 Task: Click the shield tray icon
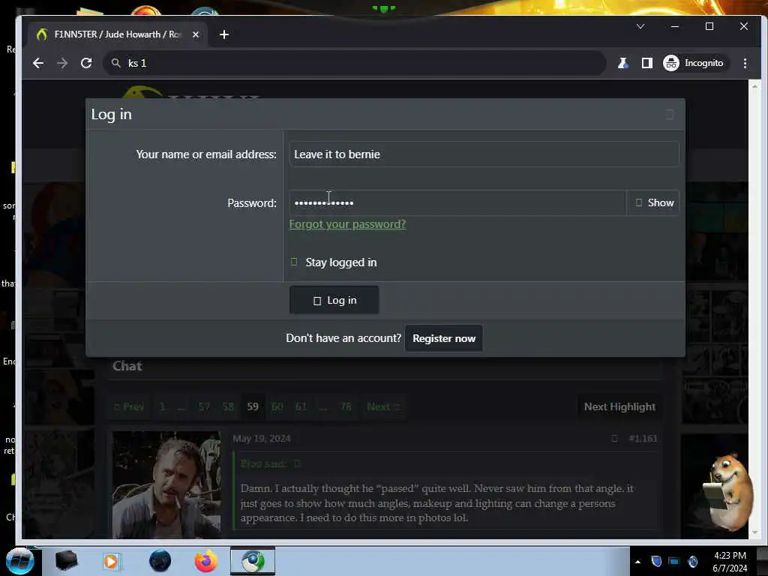[656, 561]
